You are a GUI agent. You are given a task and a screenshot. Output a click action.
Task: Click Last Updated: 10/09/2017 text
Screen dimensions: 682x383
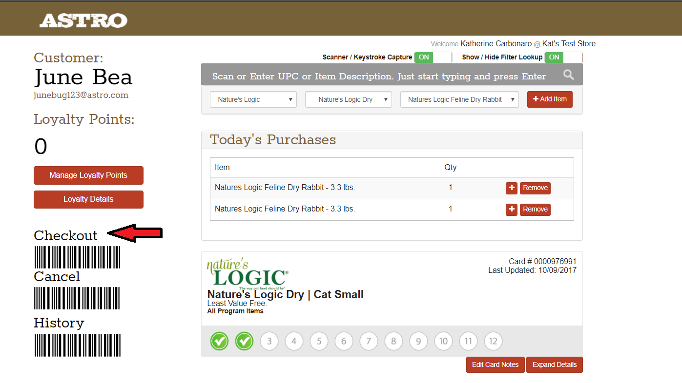pos(532,270)
